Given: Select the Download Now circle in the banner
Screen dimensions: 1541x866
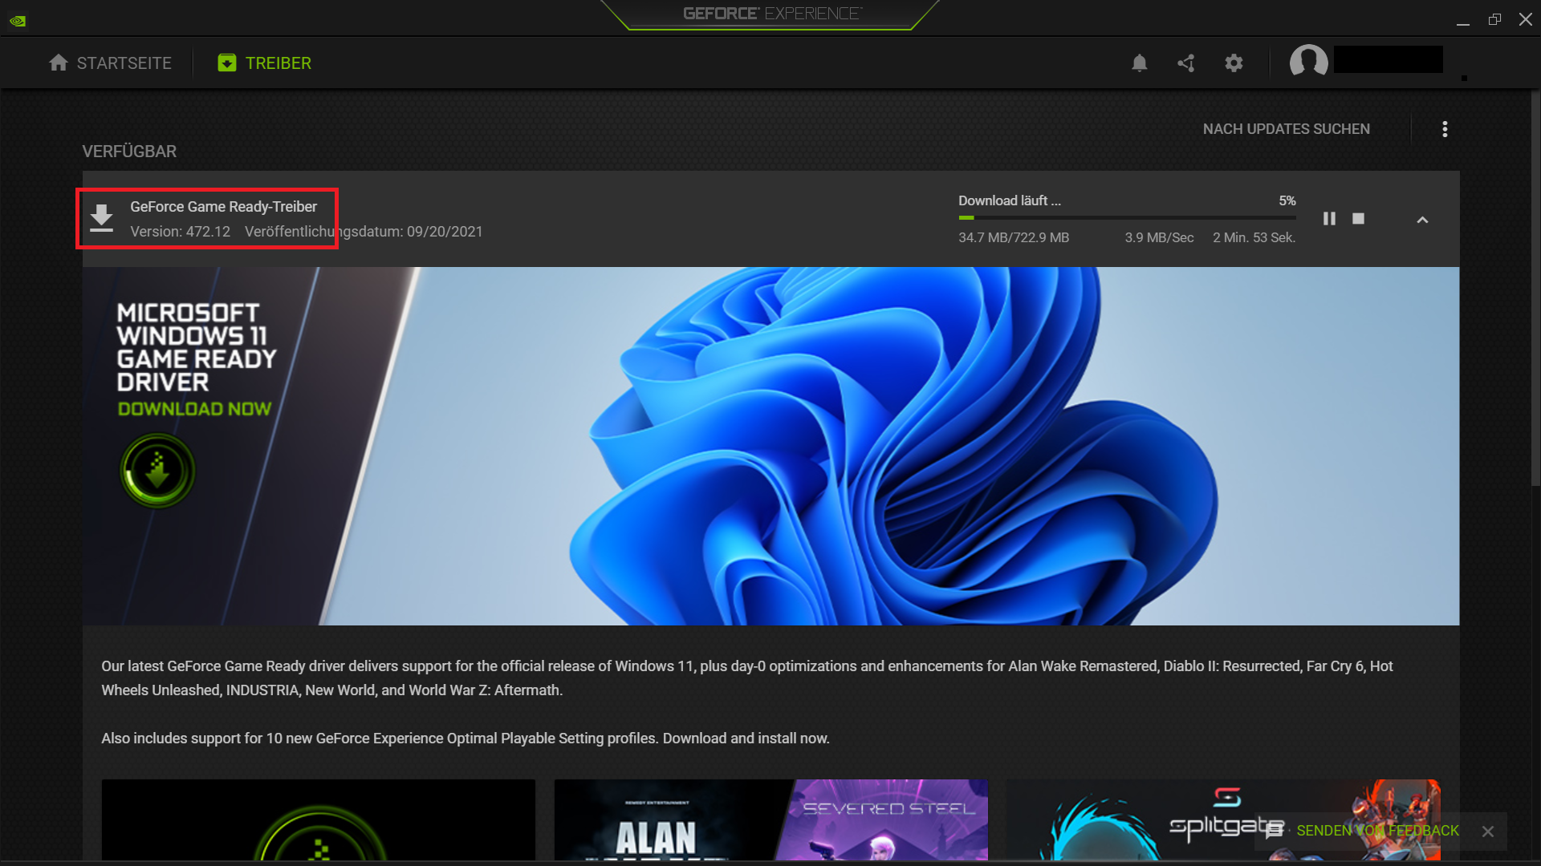Looking at the screenshot, I should click(x=157, y=471).
